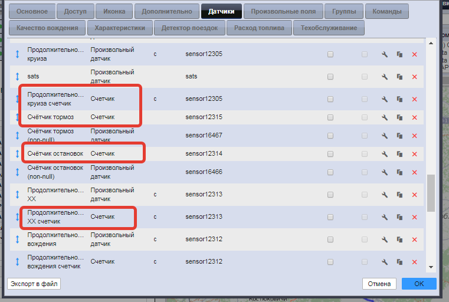This screenshot has height=302, width=449.
Task: Remove the sats sensor using red X
Action: 414,77
